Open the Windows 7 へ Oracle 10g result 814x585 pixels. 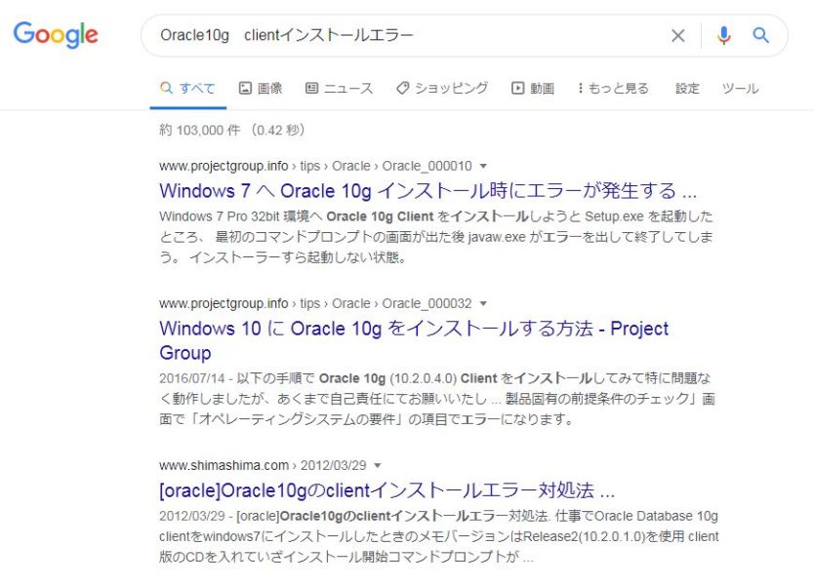point(427,191)
